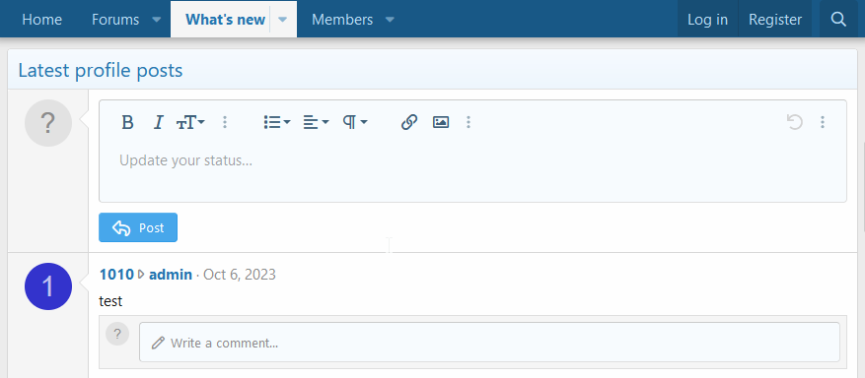This screenshot has width=865, height=378.
Task: Open the text alignment dropdown
Action: 316,122
